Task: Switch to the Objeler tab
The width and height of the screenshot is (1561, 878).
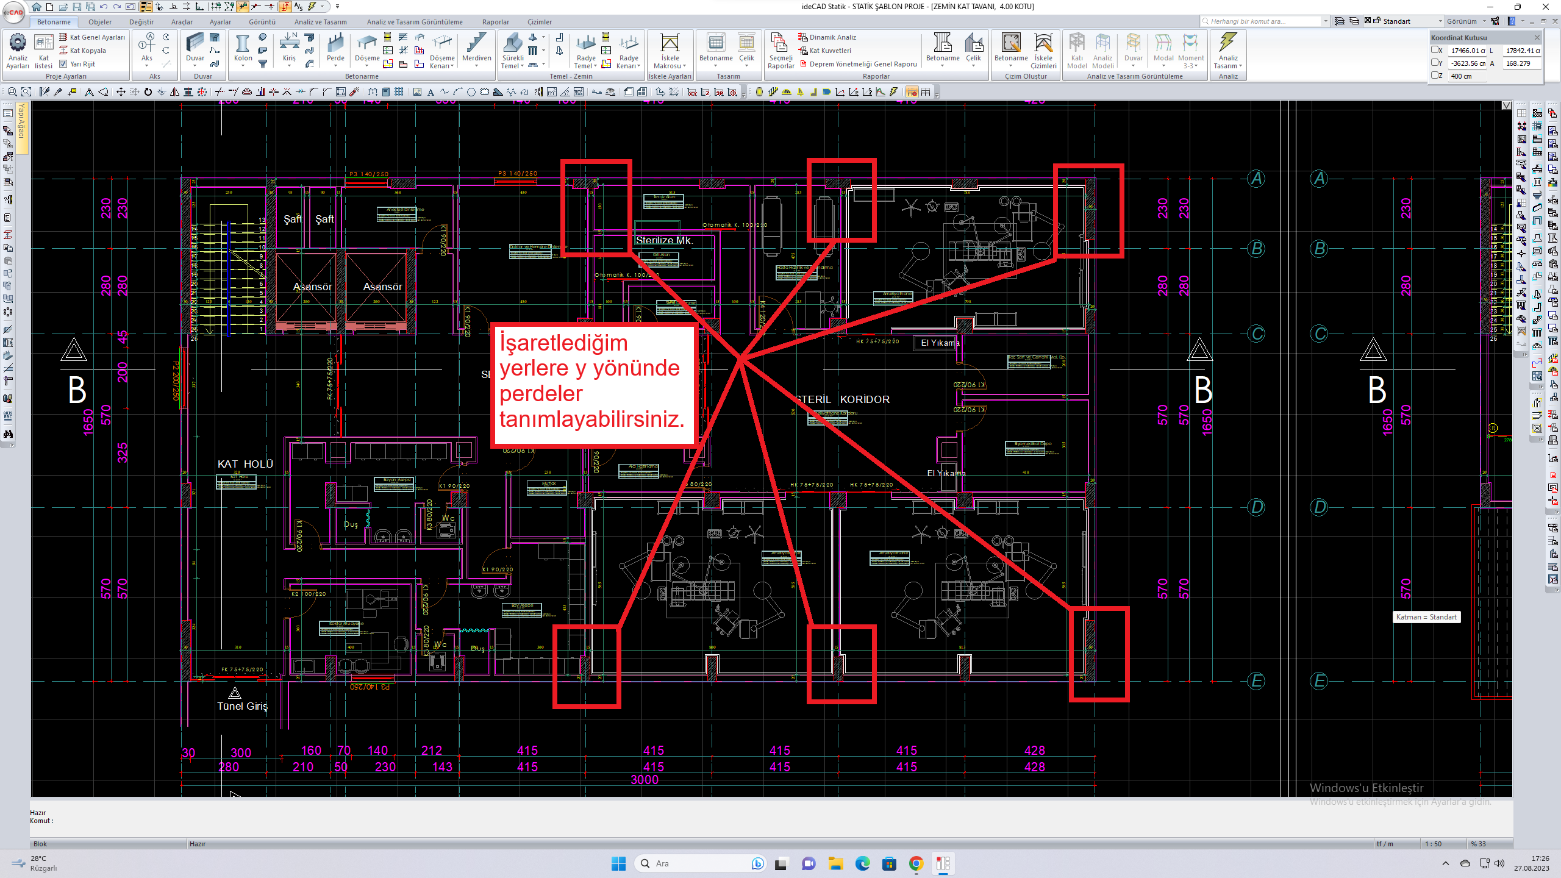Action: (x=100, y=22)
